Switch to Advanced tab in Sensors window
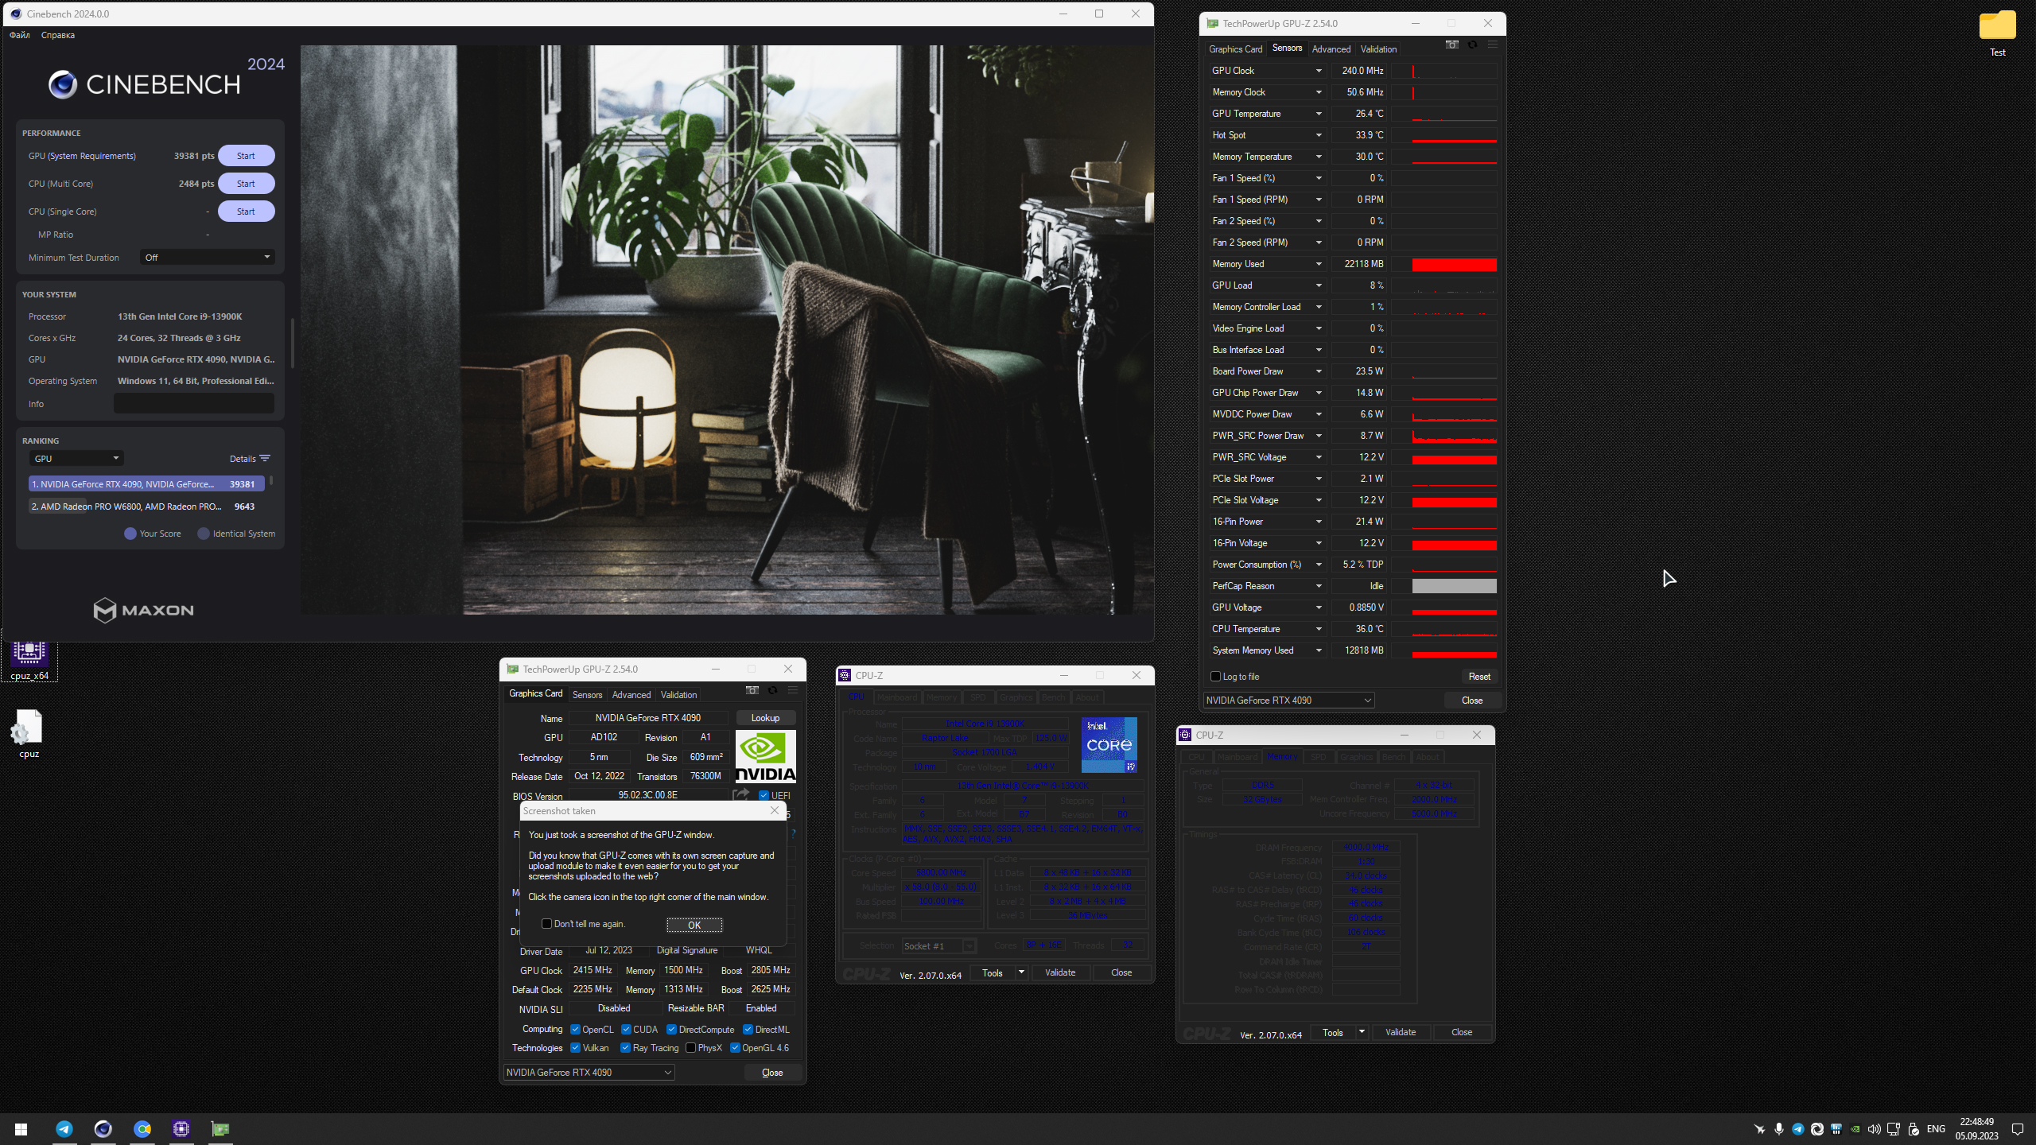 (x=1331, y=49)
